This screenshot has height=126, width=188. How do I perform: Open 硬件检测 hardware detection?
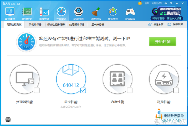point(27,14)
